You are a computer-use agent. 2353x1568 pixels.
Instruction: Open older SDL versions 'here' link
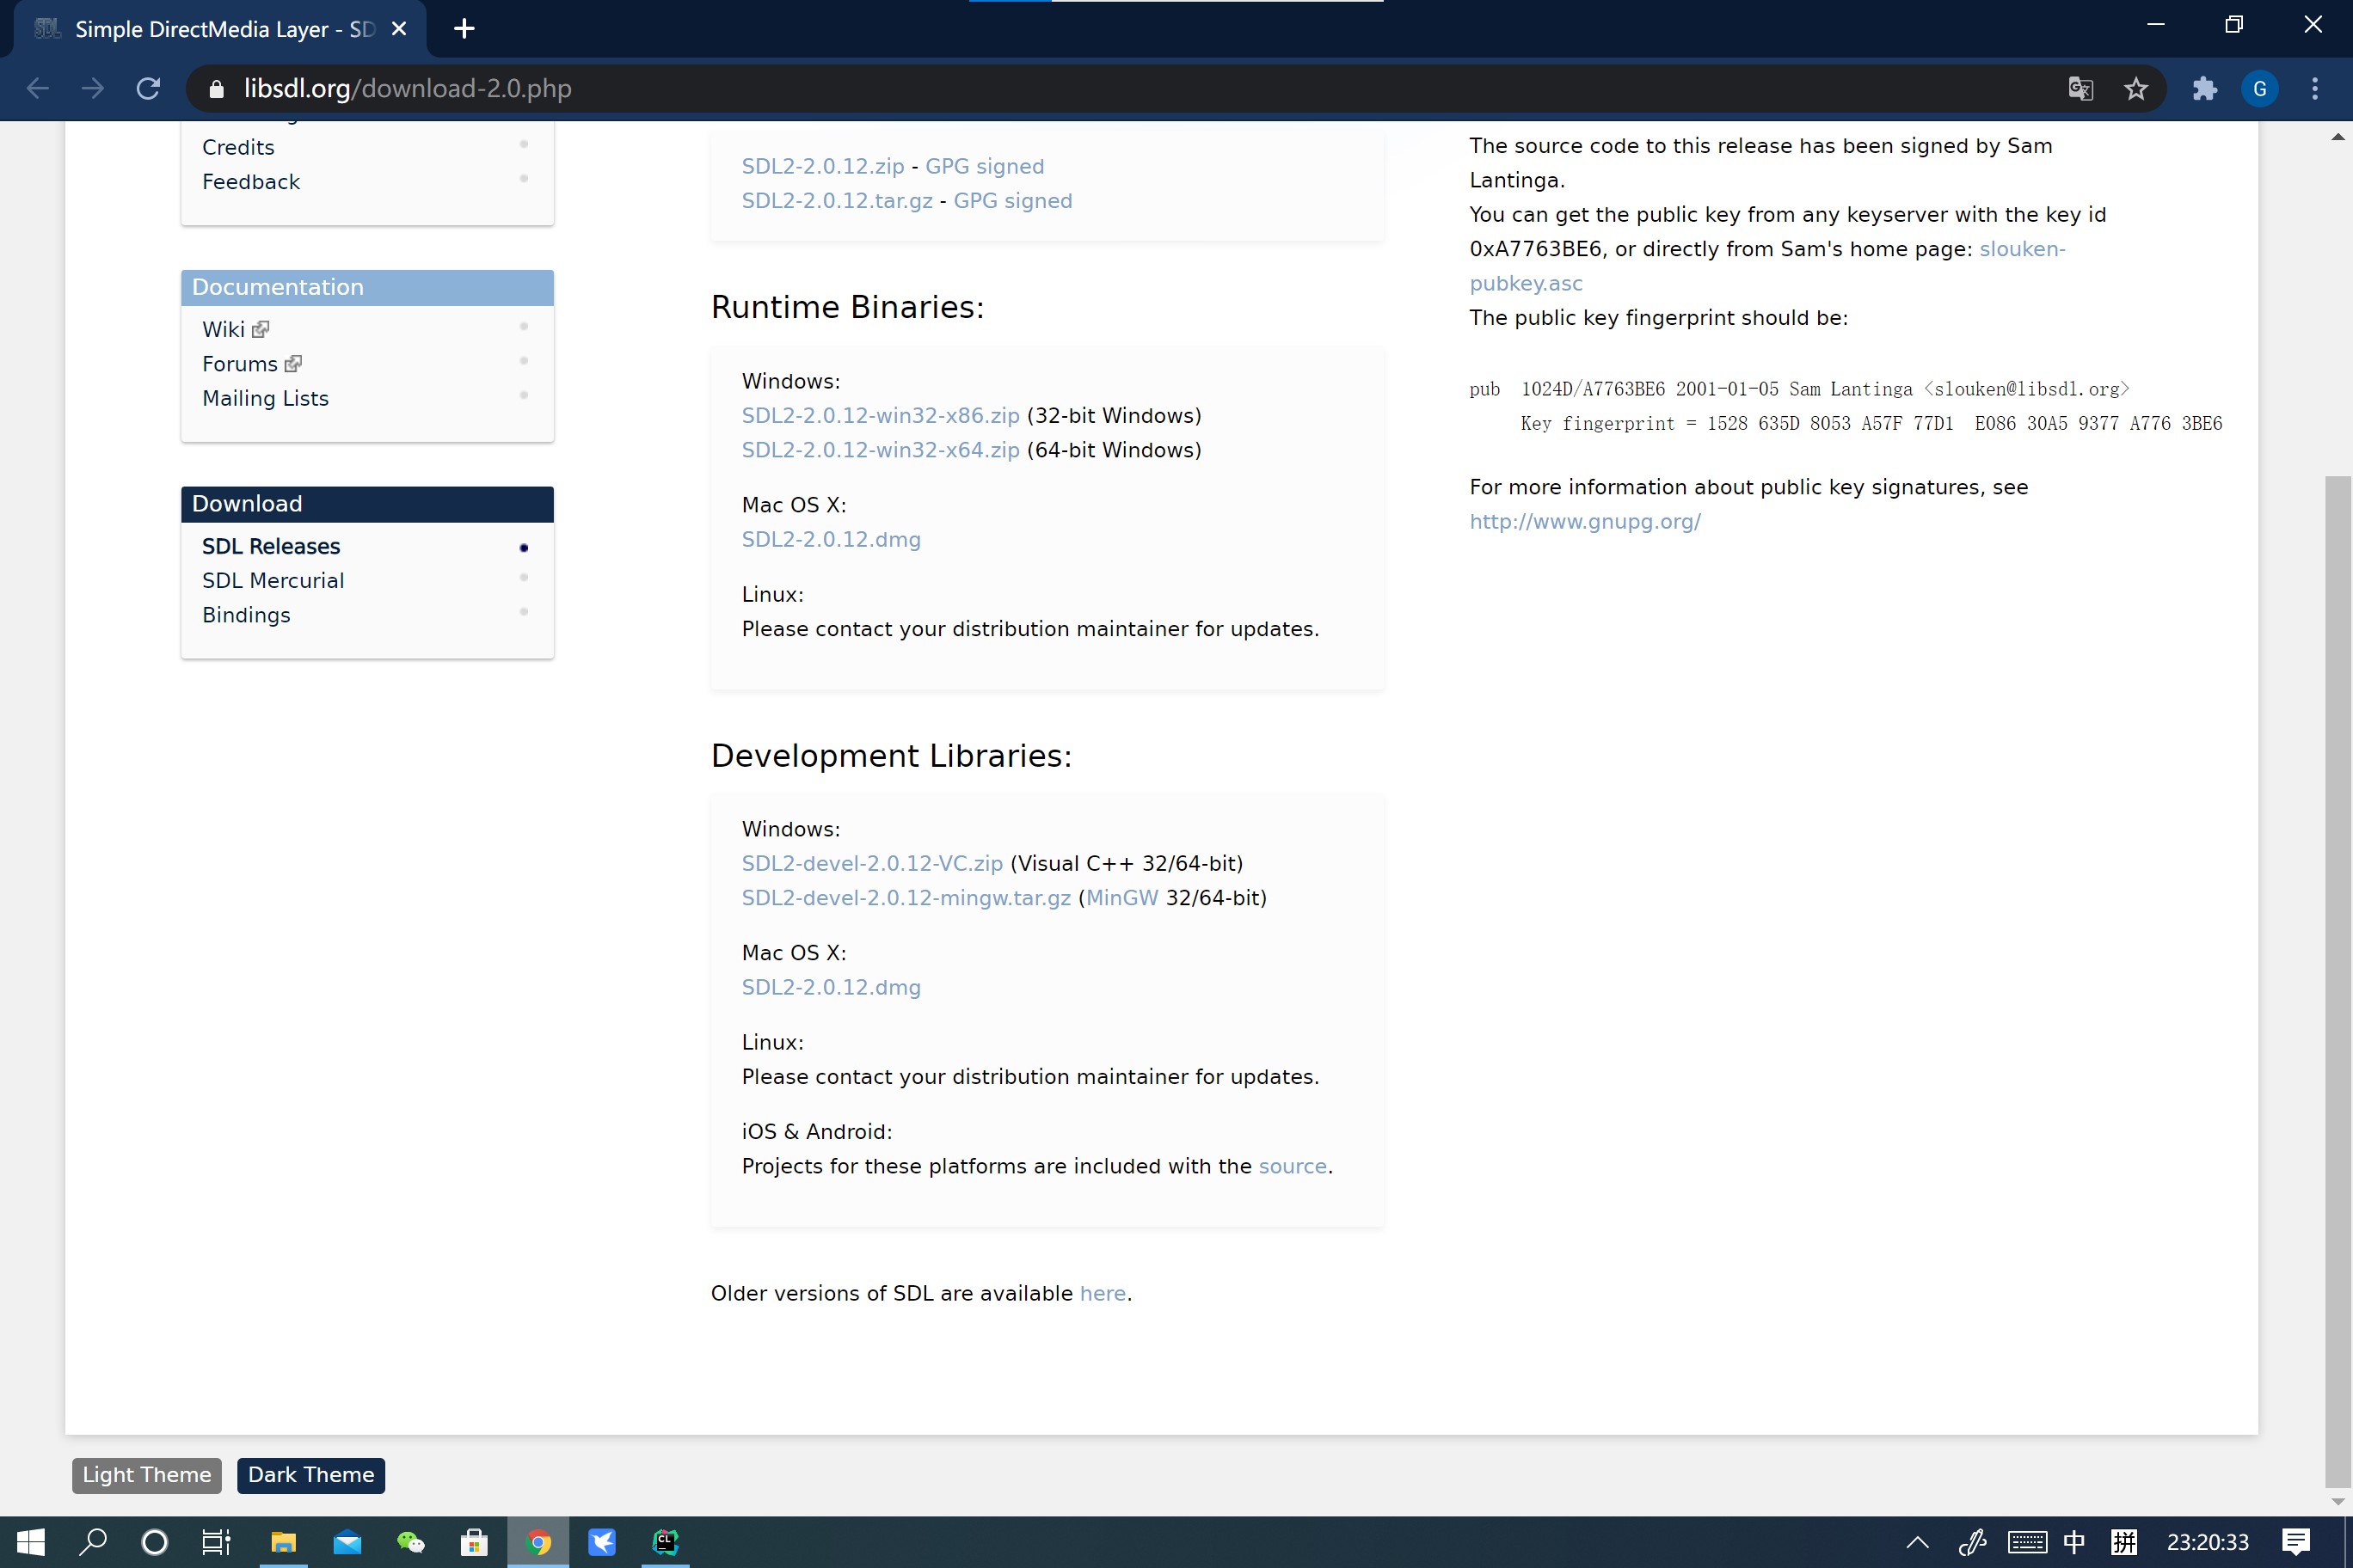tap(1103, 1293)
